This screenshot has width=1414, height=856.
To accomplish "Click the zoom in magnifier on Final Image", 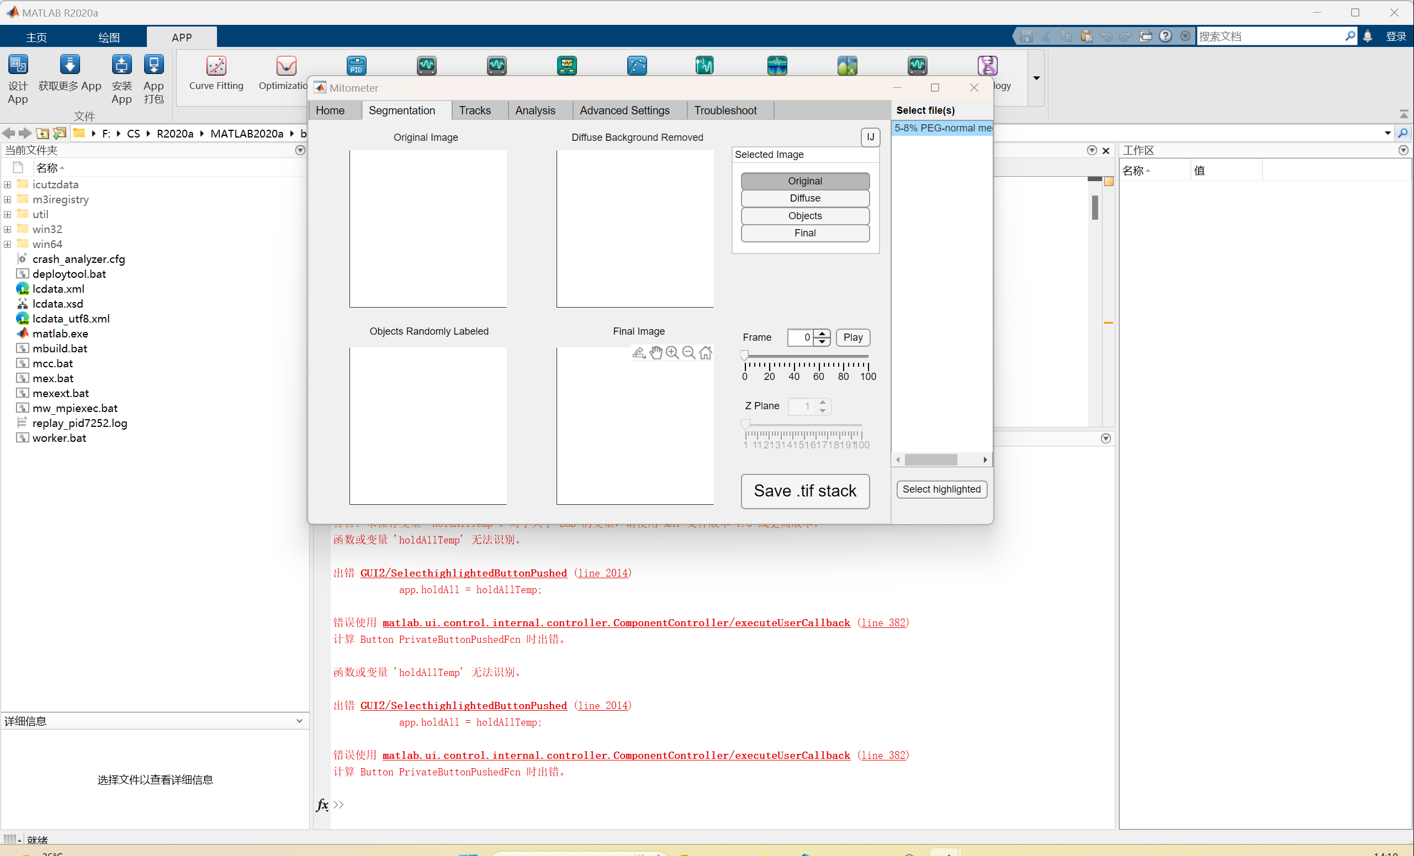I will [x=672, y=352].
